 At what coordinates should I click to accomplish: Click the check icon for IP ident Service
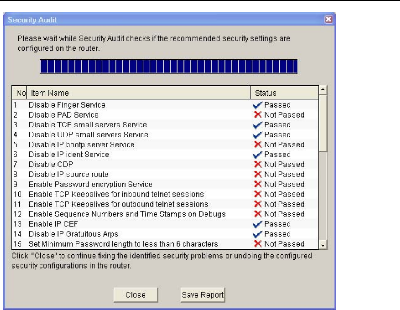point(258,155)
